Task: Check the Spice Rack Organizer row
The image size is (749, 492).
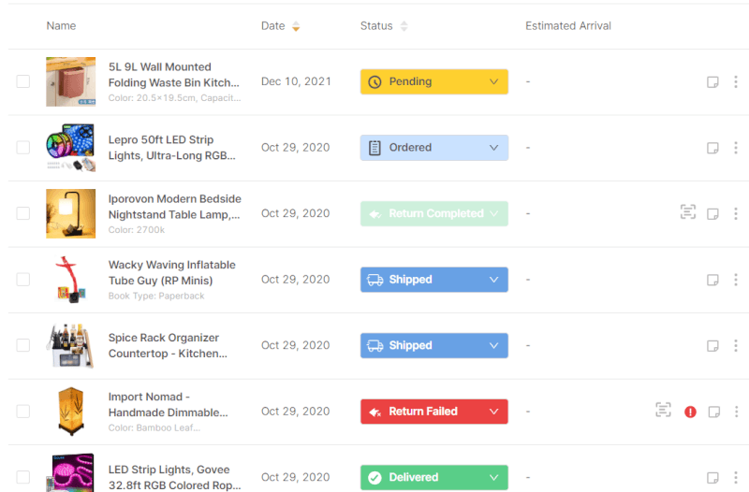Action: point(22,345)
